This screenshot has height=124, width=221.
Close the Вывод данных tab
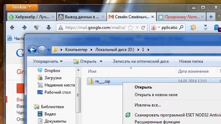(103, 17)
